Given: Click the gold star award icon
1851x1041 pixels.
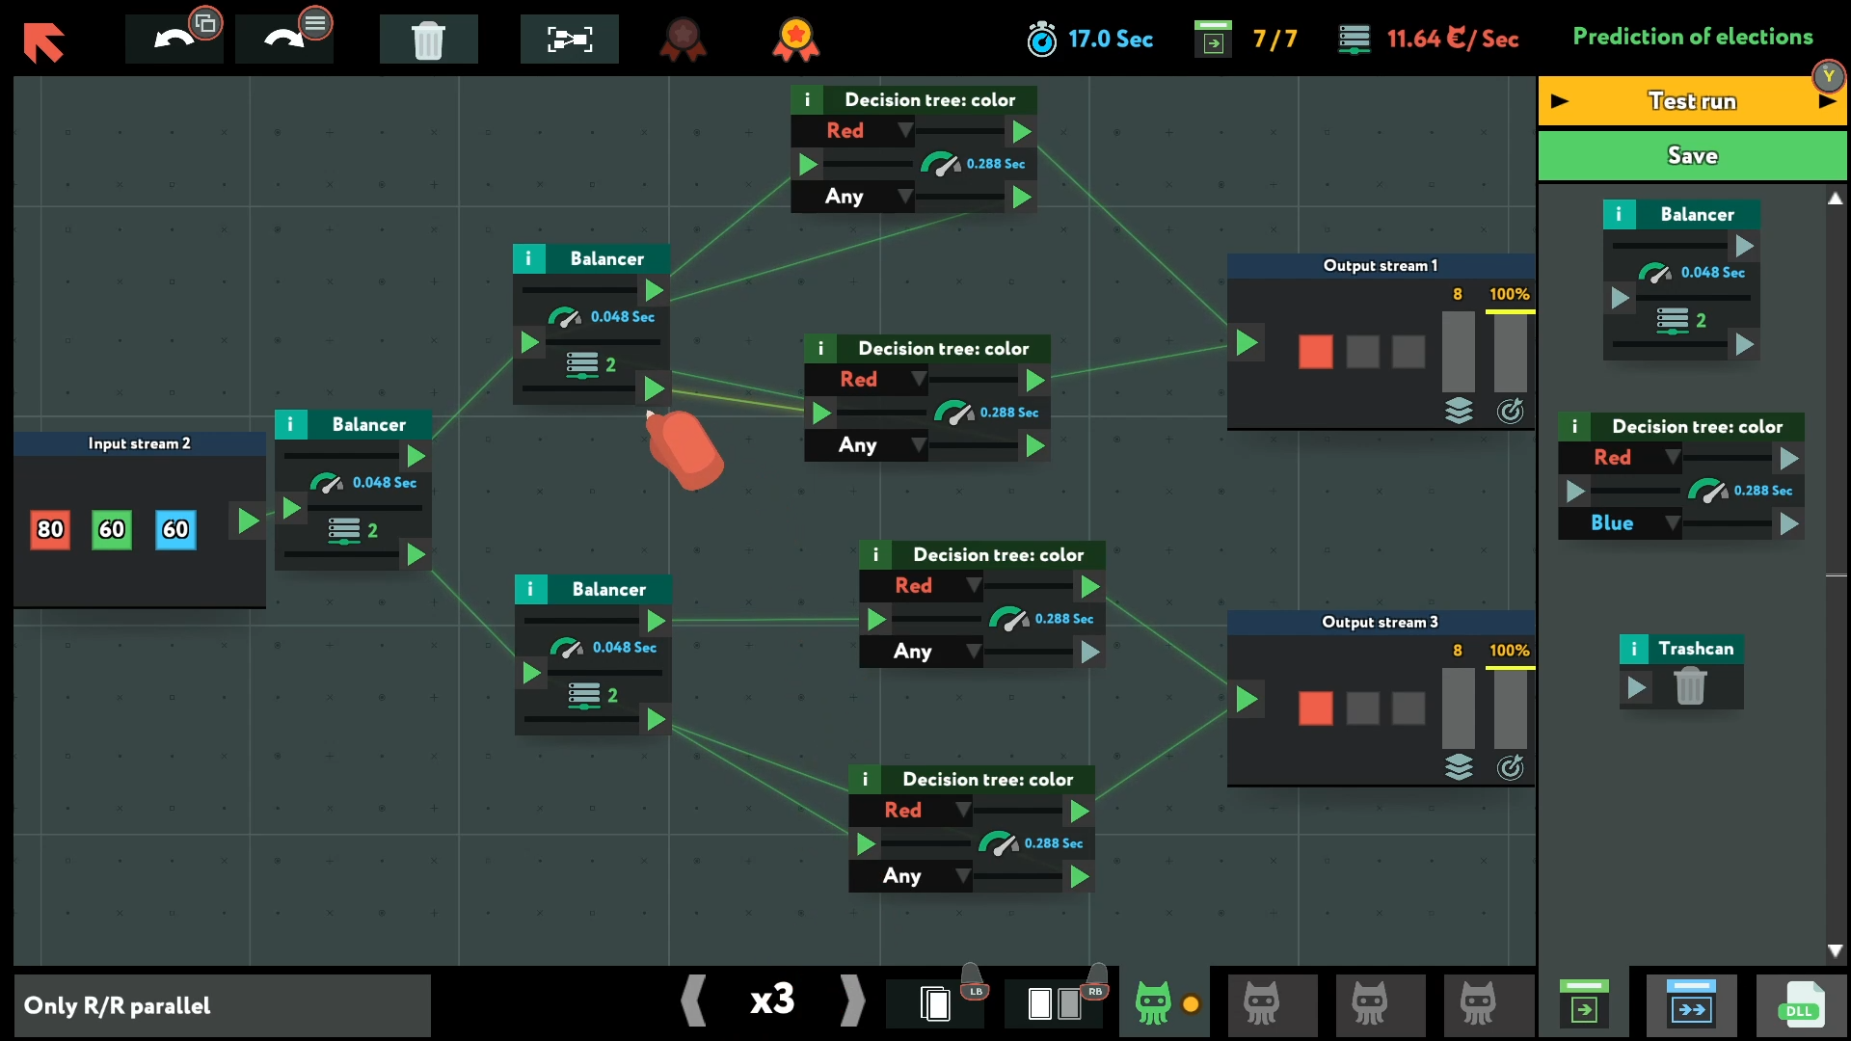Looking at the screenshot, I should point(795,40).
